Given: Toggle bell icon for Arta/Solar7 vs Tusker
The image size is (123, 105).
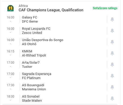Looking at the screenshot, I should 112,64.
